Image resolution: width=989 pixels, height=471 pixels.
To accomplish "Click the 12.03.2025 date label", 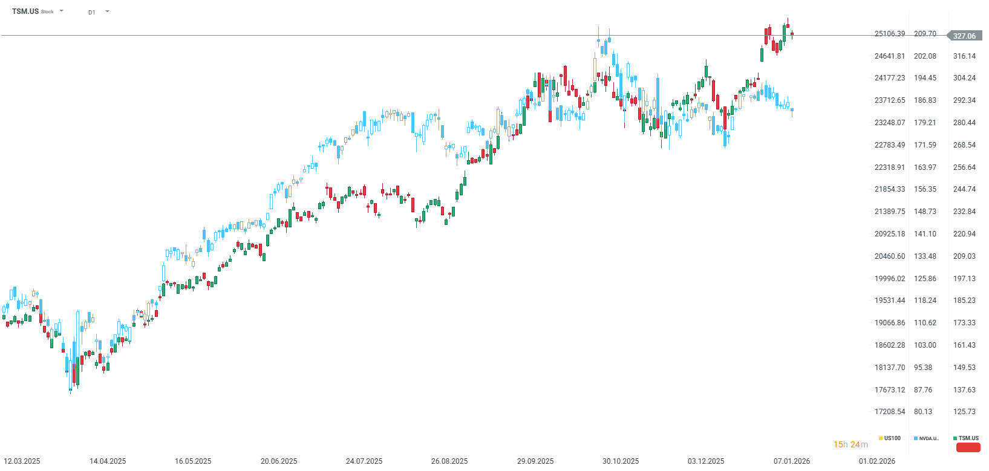I will pos(22,461).
